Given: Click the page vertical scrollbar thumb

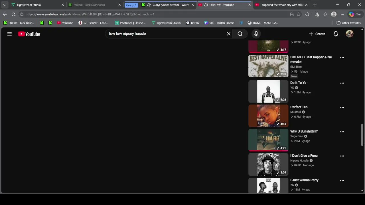Looking at the screenshot, I should (362, 134).
